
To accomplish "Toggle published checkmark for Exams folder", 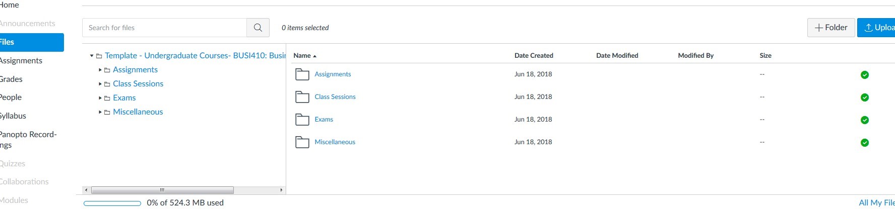I will click(864, 120).
